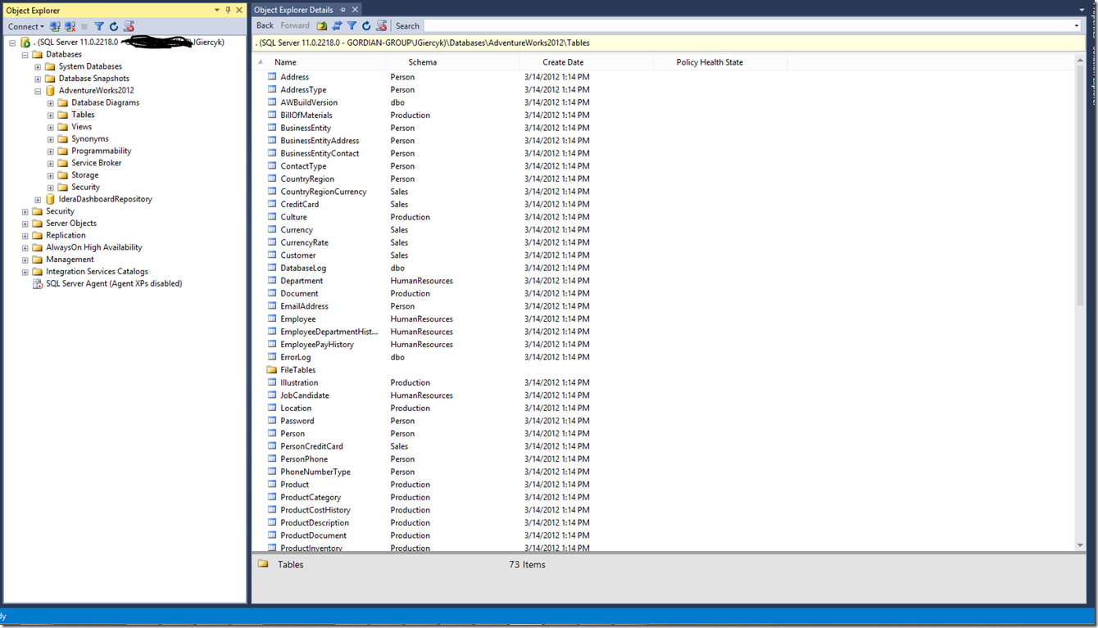Expand the Database Snapshots node

[38, 79]
